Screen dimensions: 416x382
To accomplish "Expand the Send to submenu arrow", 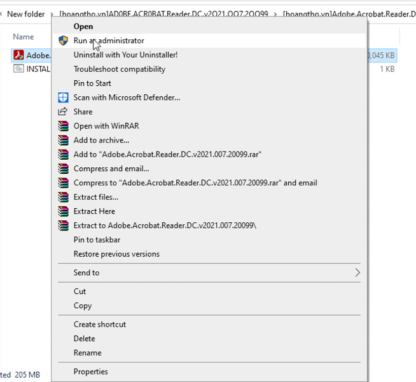I will tap(357, 272).
